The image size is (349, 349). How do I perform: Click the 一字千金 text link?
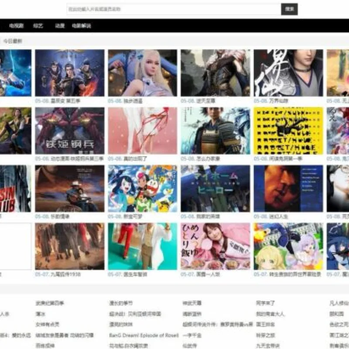pyautogui.click(x=192, y=335)
